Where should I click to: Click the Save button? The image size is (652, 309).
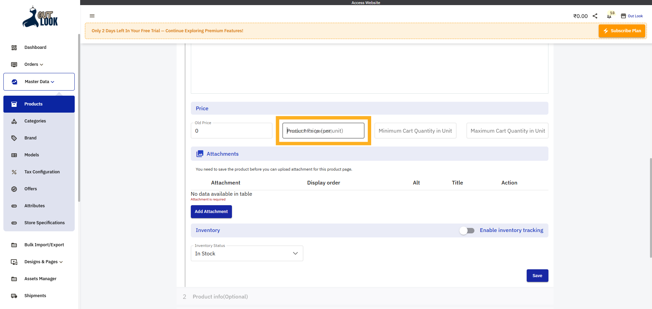point(537,276)
